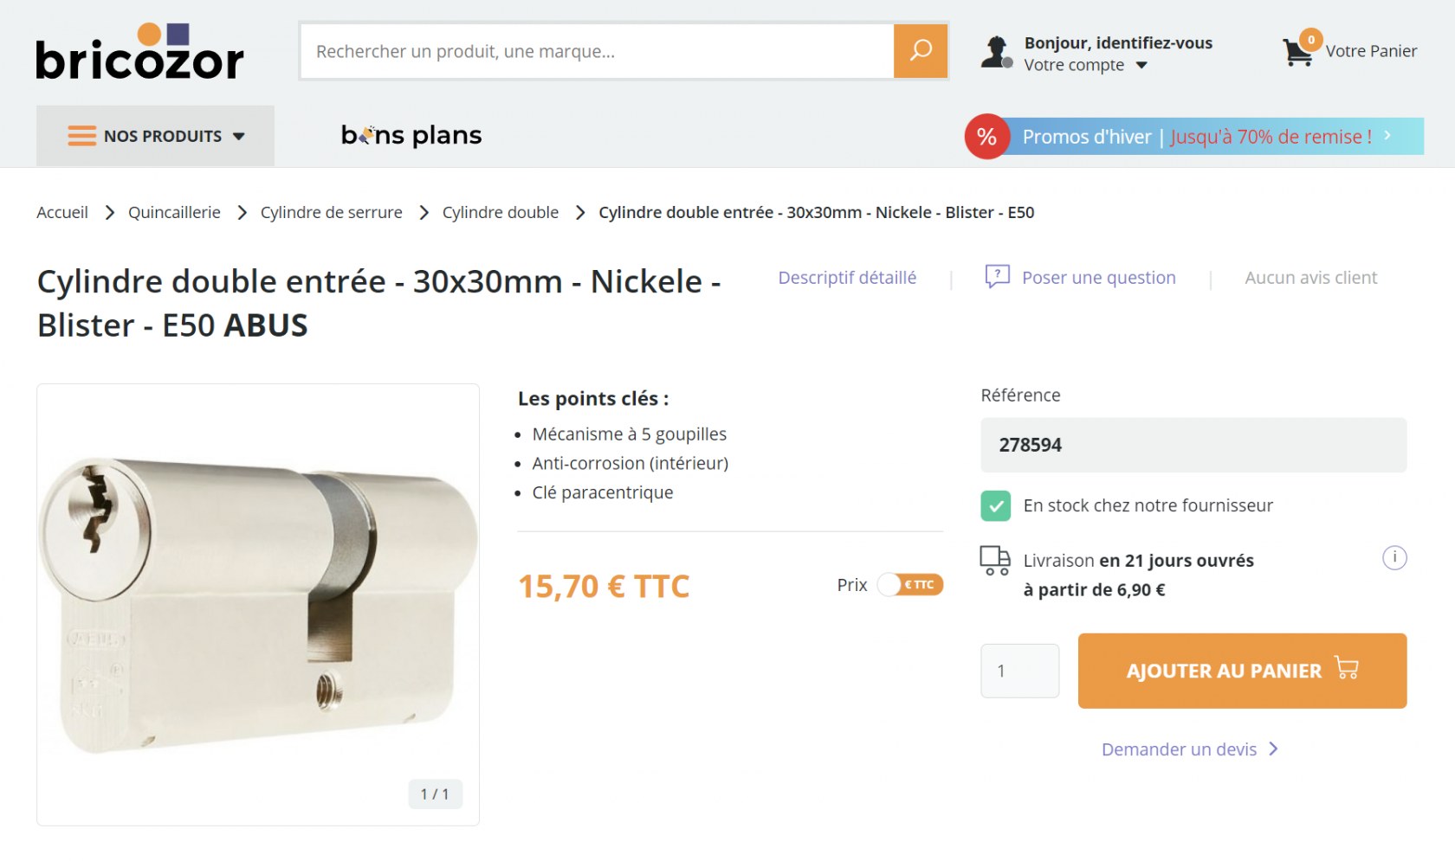This screenshot has height=861, width=1455.
Task: Click the bricozor logo
Action: 139,53
